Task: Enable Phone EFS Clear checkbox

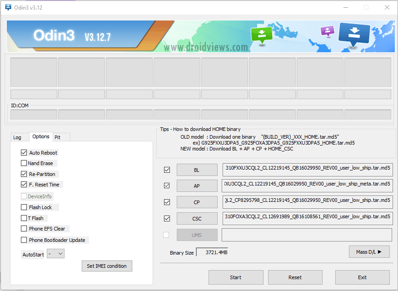Action: point(24,229)
